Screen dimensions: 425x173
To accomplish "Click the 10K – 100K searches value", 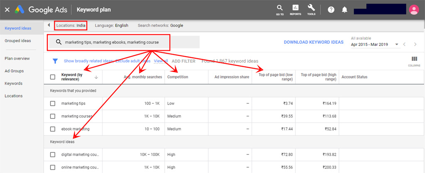I will (150, 155).
